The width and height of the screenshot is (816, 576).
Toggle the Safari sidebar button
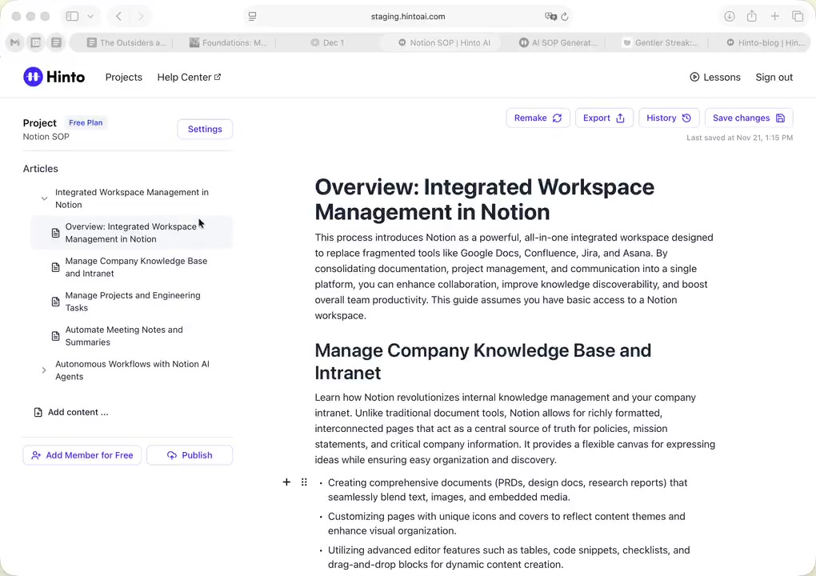72,16
